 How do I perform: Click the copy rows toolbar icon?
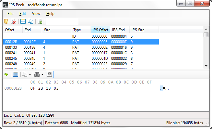click(30, 21)
